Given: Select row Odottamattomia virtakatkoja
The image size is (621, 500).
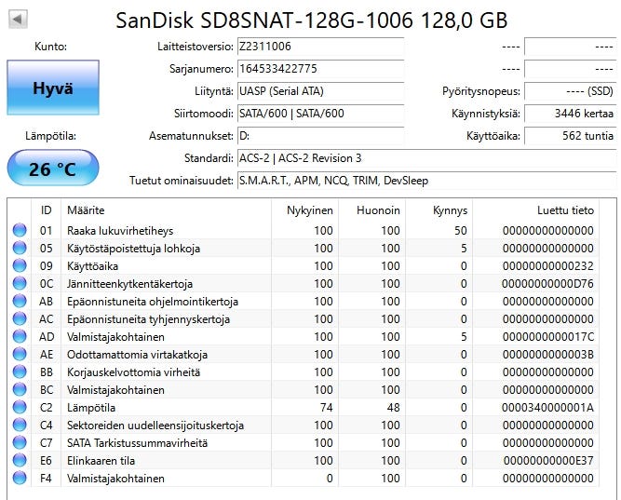Looking at the screenshot, I should tap(304, 354).
